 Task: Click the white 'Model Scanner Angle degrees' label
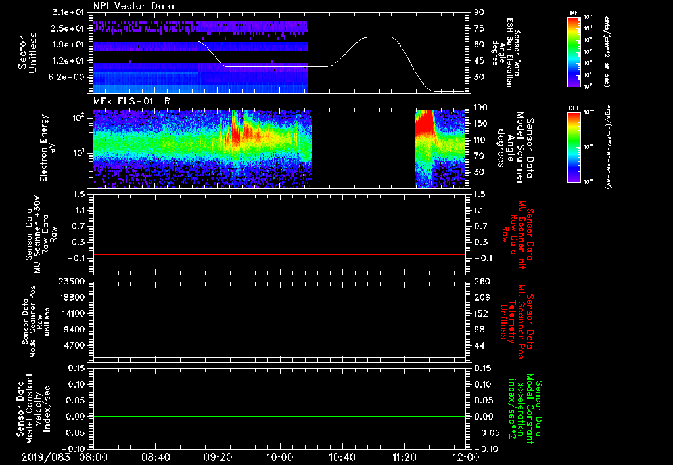tap(516, 148)
